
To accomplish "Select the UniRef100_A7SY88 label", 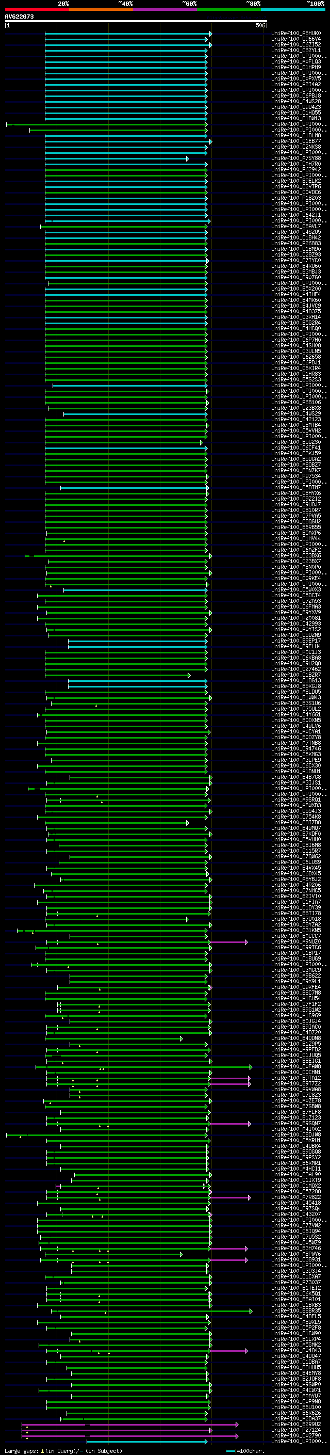I will [296, 158].
